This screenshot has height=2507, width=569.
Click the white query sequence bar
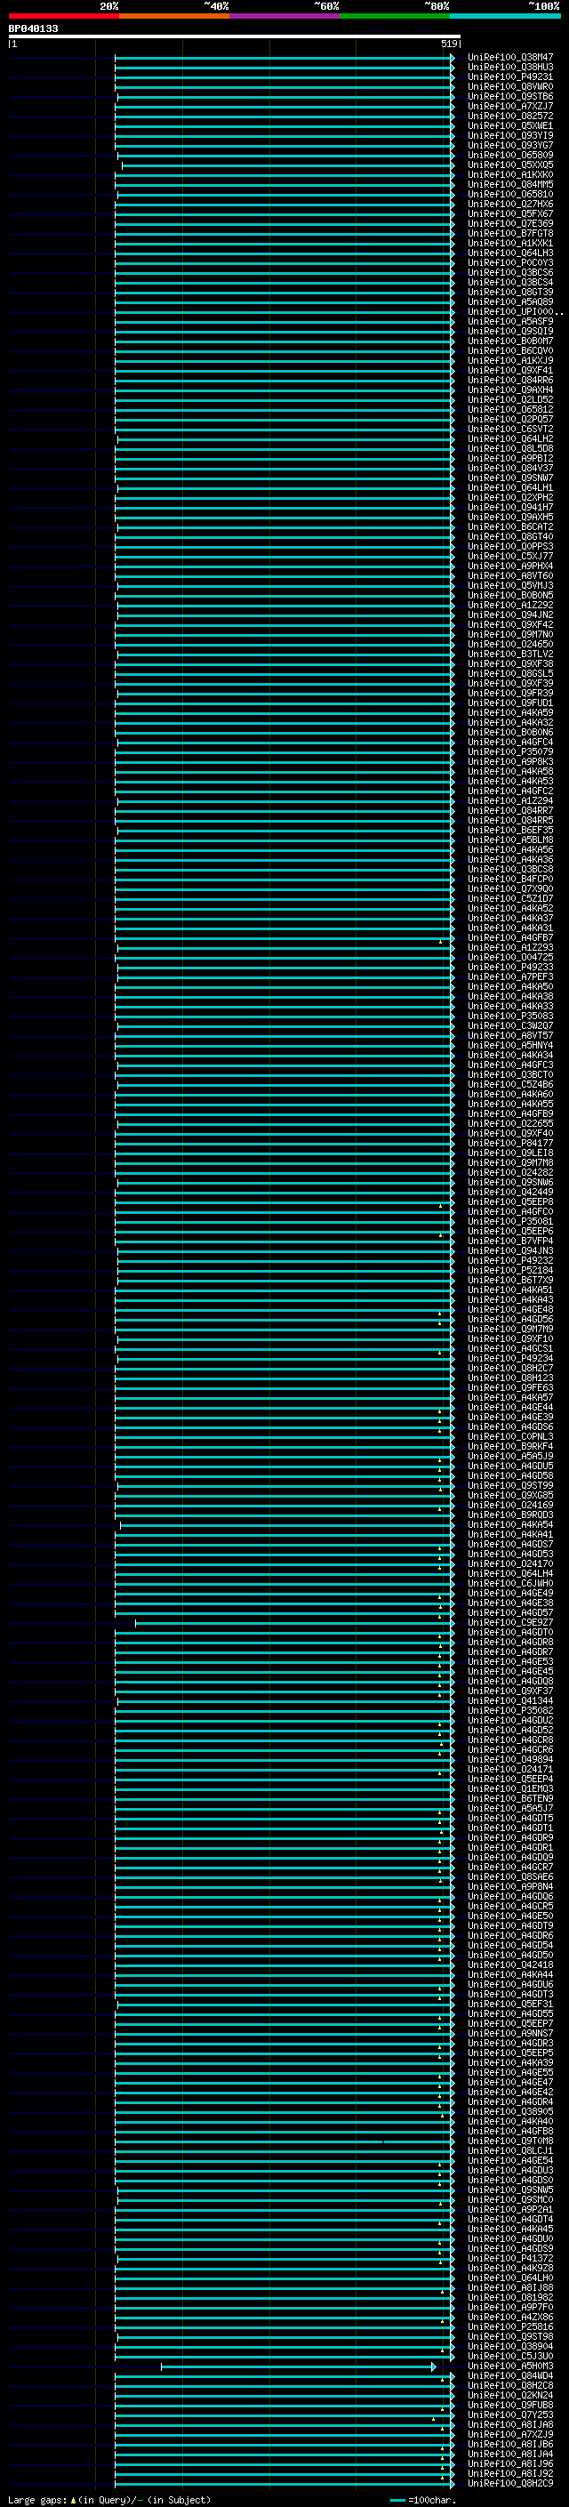(x=235, y=37)
